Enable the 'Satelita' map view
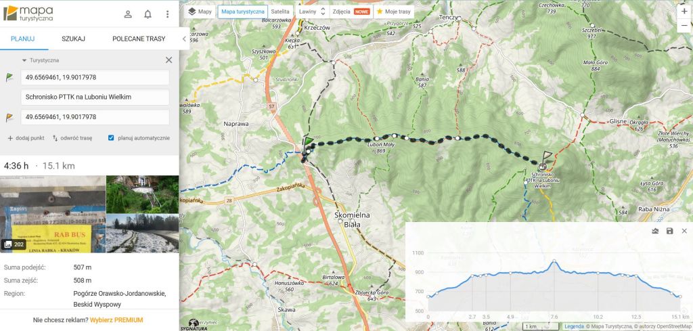693x331 pixels. click(x=280, y=12)
